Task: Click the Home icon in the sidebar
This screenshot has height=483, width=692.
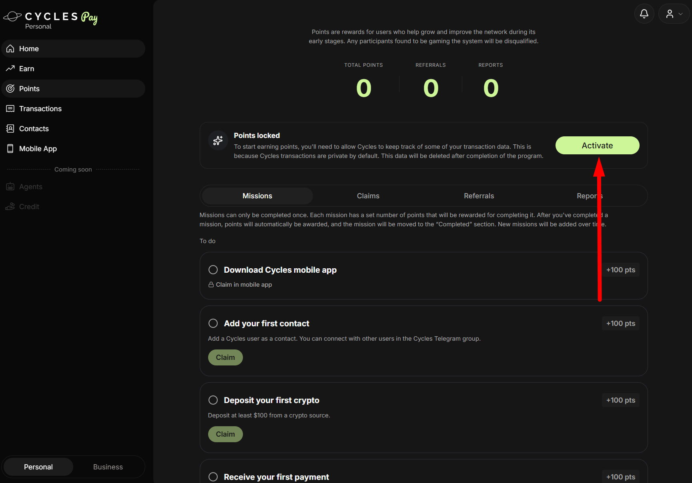Action: coord(10,49)
